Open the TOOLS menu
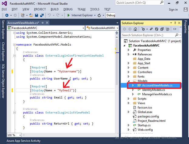189x144 pixels. (95, 9)
